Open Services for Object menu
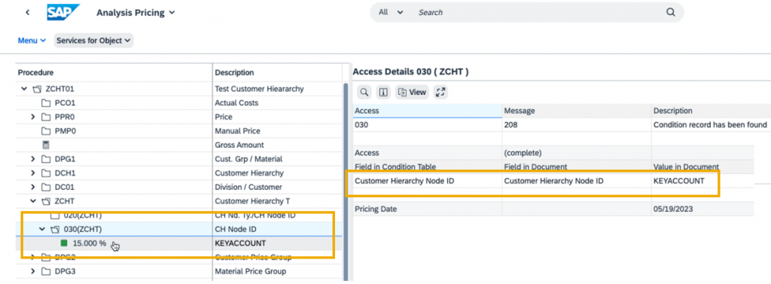771x284 pixels. (93, 41)
